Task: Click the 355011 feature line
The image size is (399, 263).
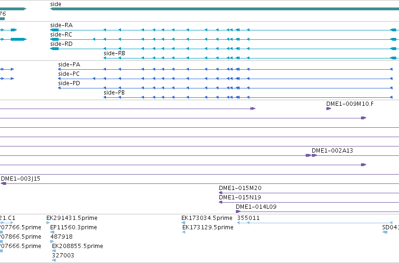Action: click(x=315, y=223)
